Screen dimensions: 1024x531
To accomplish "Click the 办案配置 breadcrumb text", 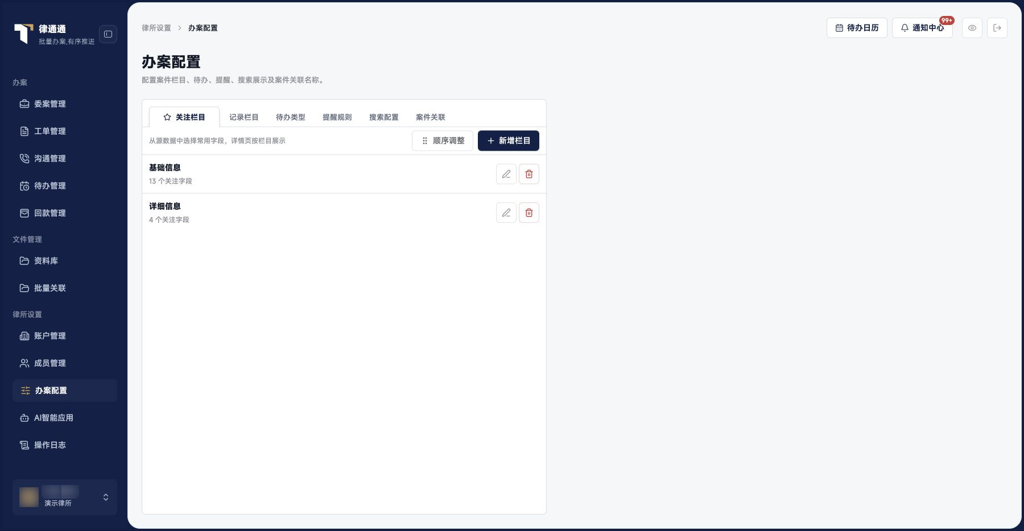I will tap(203, 28).
